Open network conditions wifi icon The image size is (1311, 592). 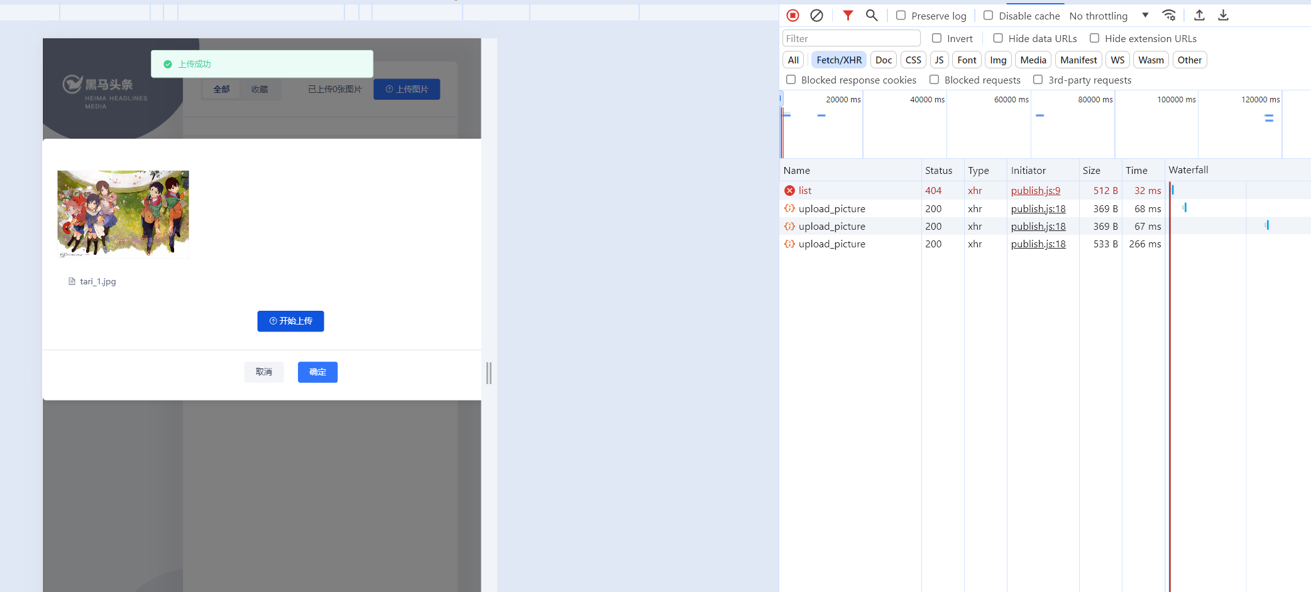1169,16
